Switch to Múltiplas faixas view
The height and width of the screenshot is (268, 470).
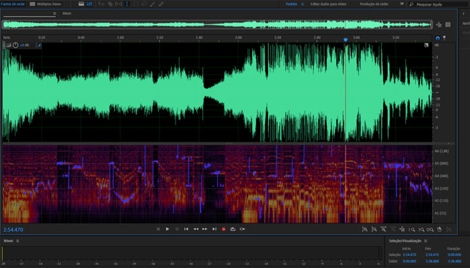tap(45, 4)
